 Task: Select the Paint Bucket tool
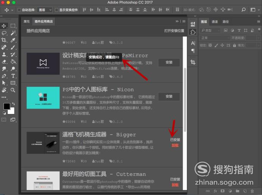pos(13,62)
